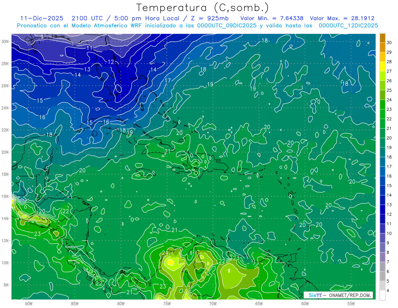Image resolution: width=398 pixels, height=308 pixels.
Task: Click the valid-until time "0000UTC_12DIC2025"
Action: (x=348, y=26)
